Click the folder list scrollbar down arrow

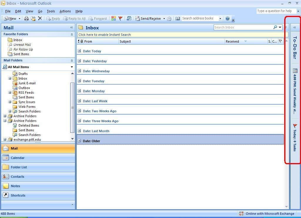72,139
